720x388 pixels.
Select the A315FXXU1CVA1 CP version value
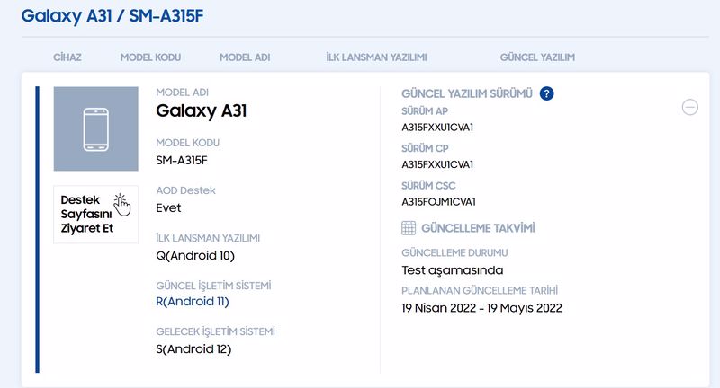tap(437, 164)
